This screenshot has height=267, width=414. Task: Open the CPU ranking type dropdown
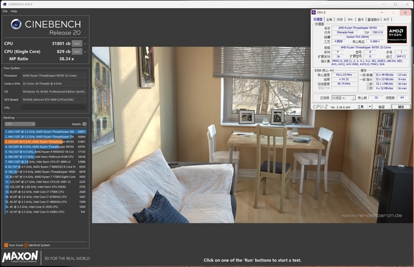coord(19,124)
